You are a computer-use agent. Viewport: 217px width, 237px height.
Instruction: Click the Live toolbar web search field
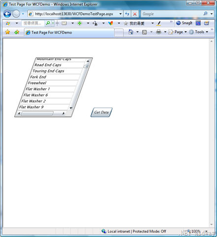click(x=33, y=23)
